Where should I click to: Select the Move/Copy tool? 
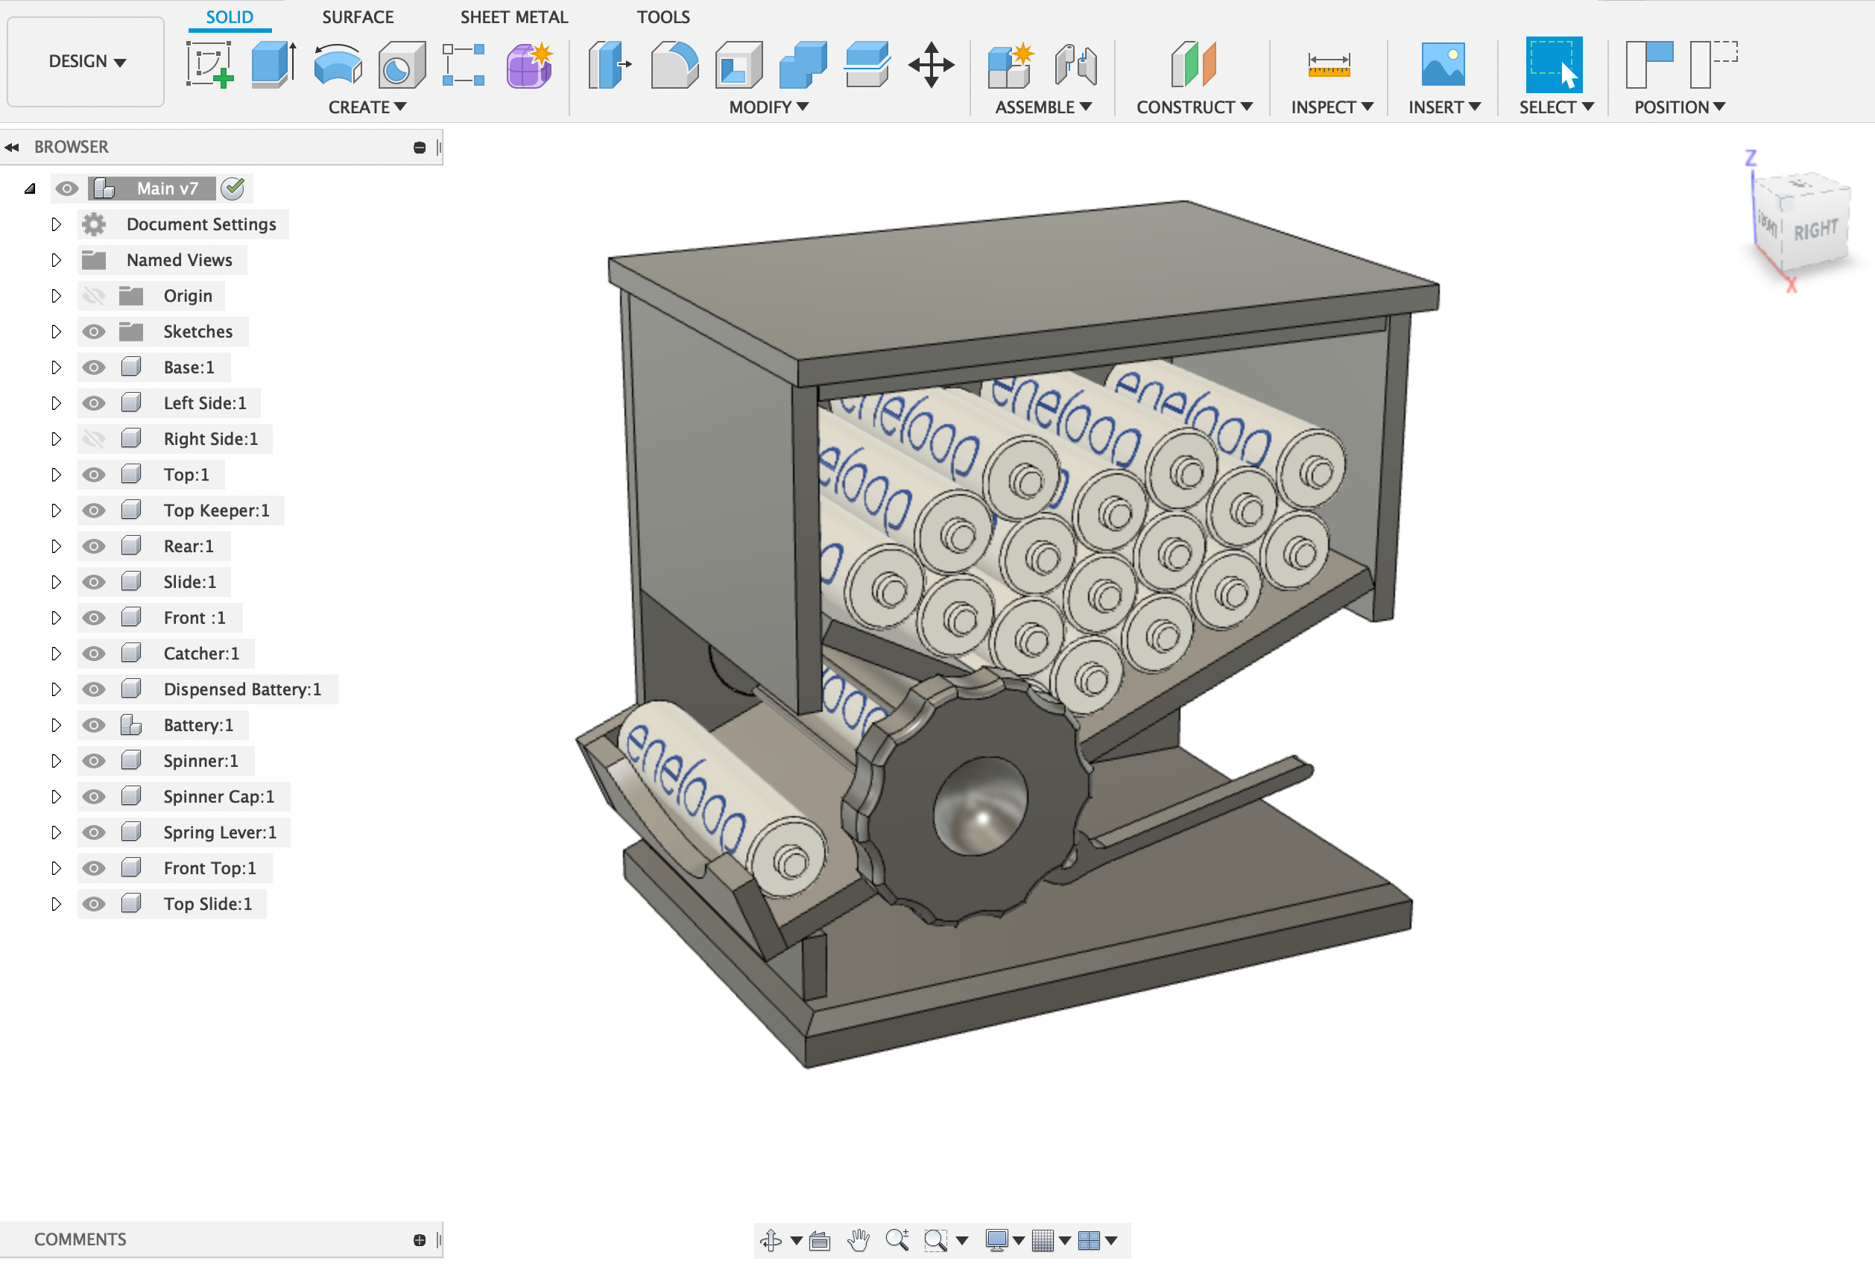pos(931,65)
